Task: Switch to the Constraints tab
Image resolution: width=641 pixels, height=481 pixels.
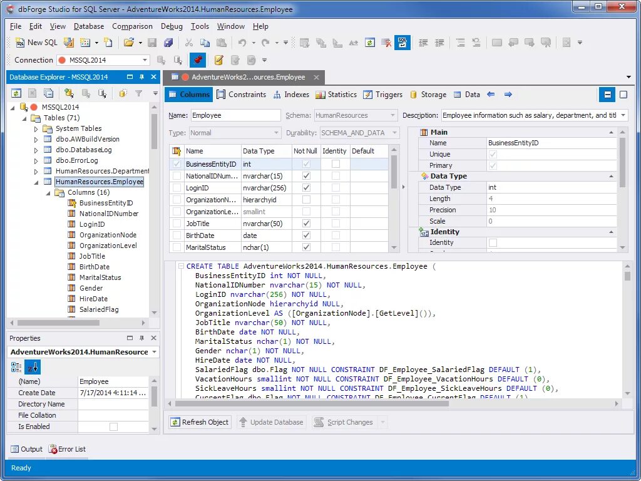Action: point(242,95)
